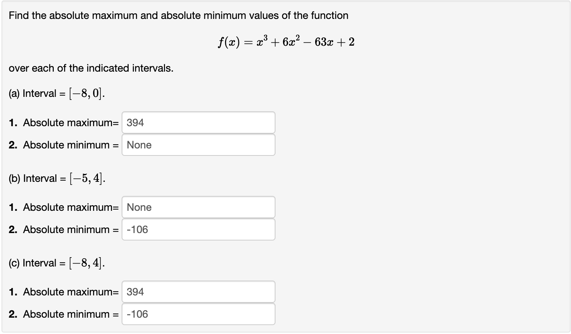The image size is (571, 334).
Task: Select the text 'over each of the indicated intervals'
Action: point(91,68)
